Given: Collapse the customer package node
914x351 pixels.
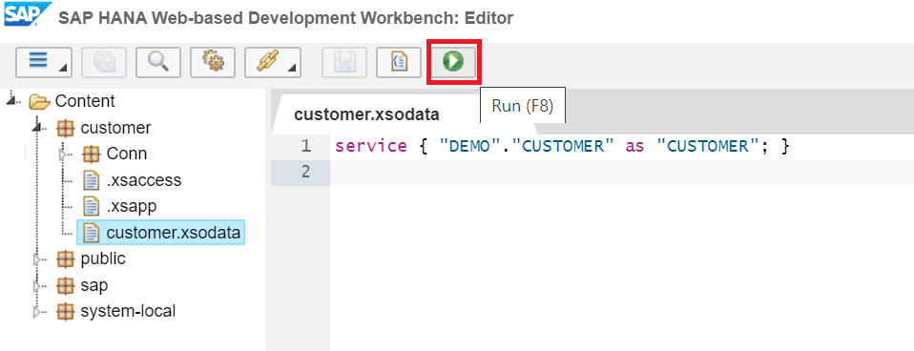Looking at the screenshot, I should click(38, 127).
